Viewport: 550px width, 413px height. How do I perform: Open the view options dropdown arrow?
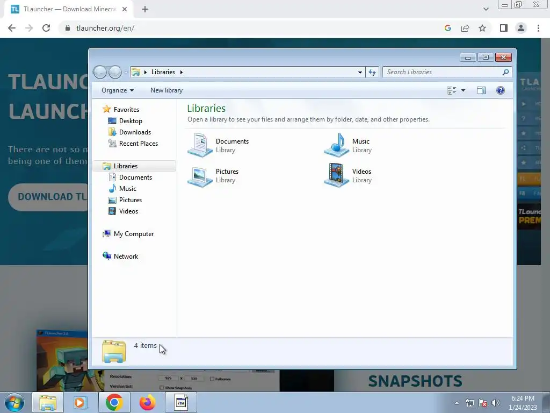pyautogui.click(x=463, y=90)
